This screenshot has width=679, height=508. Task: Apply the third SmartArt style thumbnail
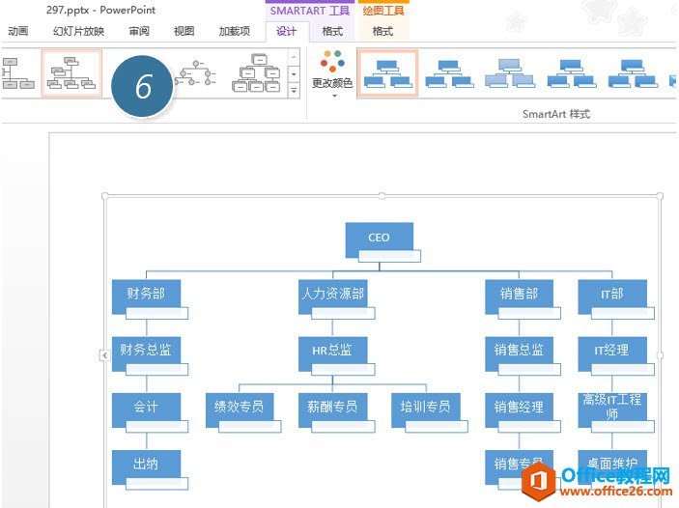[x=509, y=73]
